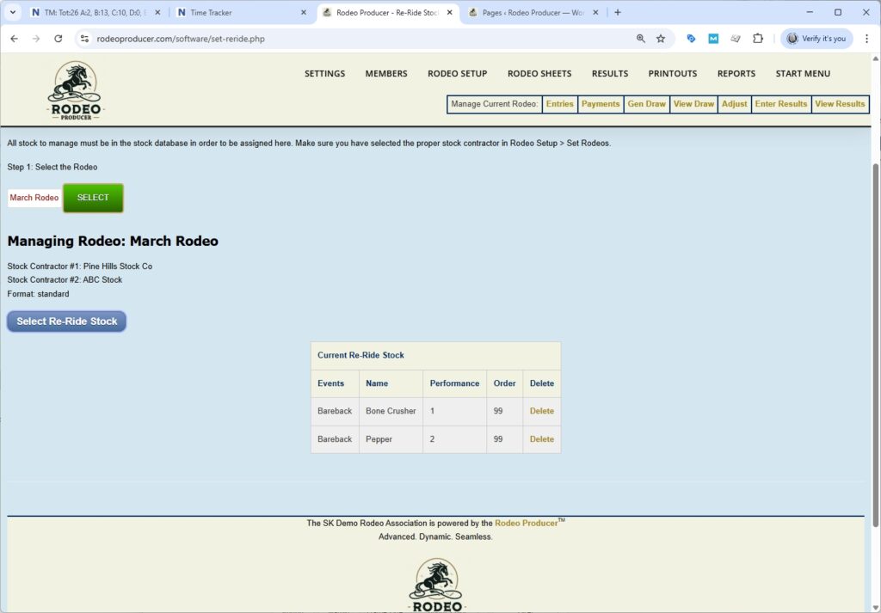Screen dimensions: 881x613
Task: Reload the page using the refresh icon
Action: pos(58,39)
